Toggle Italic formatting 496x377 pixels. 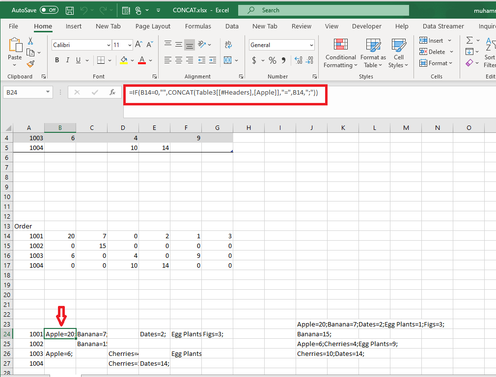tap(67, 60)
